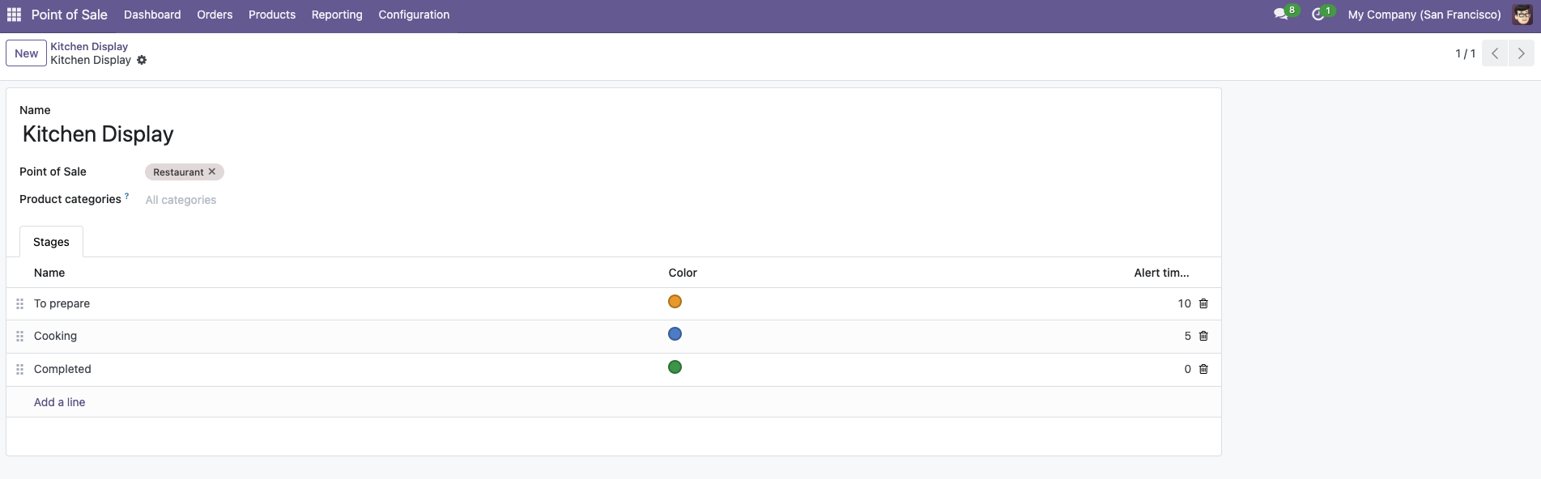Click the New button

point(26,53)
